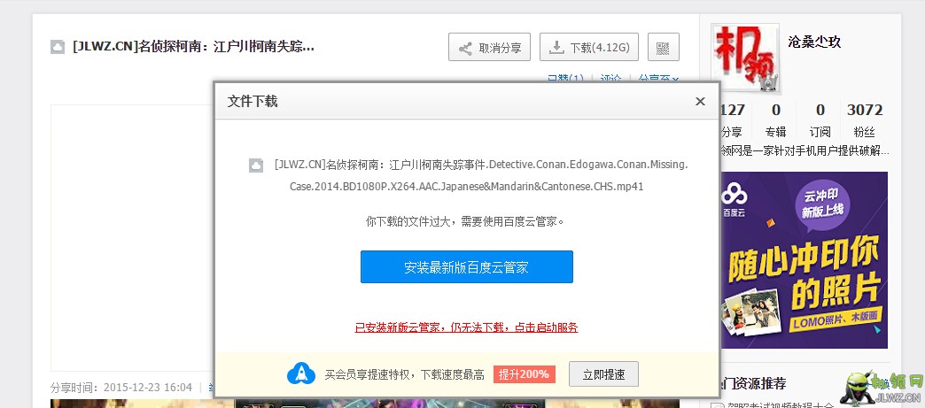Image resolution: width=925 pixels, height=408 pixels.
Task: Click the 提升200% red badge
Action: [524, 373]
